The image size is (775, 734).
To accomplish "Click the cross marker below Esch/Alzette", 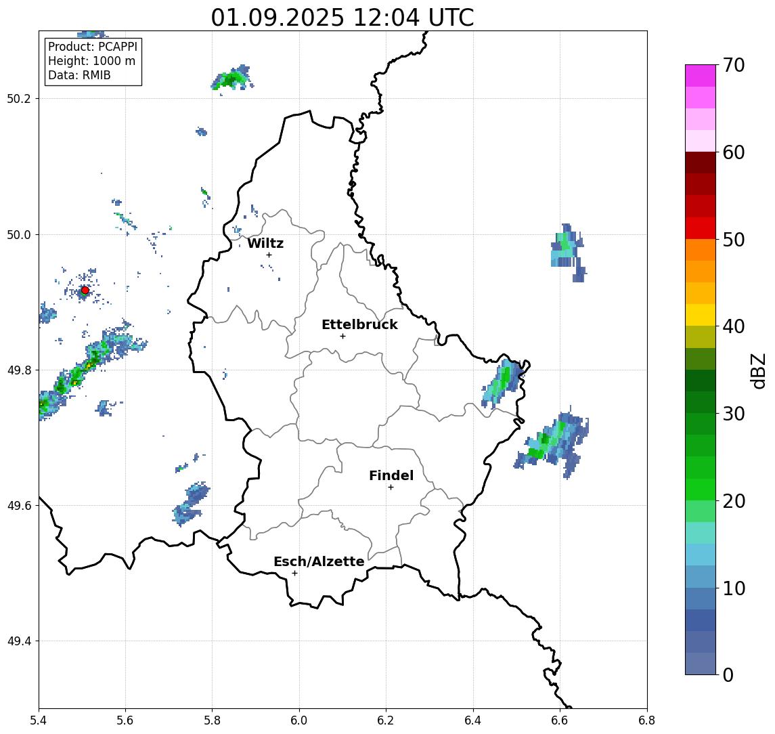I will tap(294, 574).
